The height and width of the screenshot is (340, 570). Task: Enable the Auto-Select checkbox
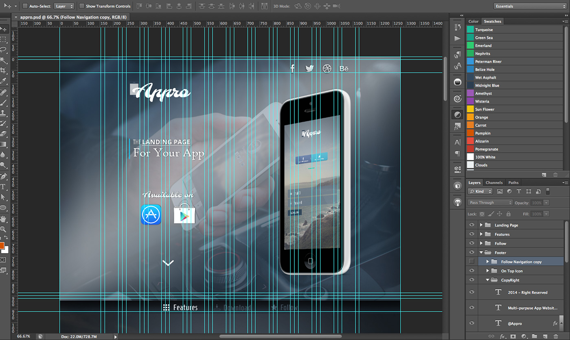(25, 6)
